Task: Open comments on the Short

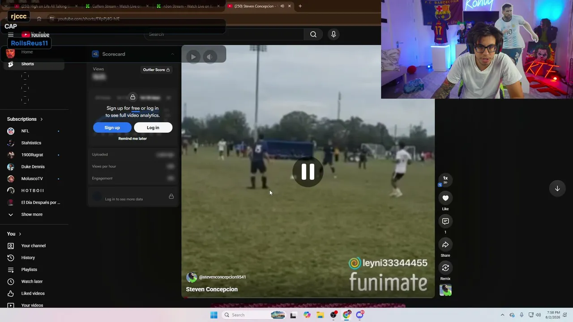Action: click(445, 221)
